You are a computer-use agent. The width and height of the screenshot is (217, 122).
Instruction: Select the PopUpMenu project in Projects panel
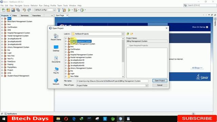point(12,67)
